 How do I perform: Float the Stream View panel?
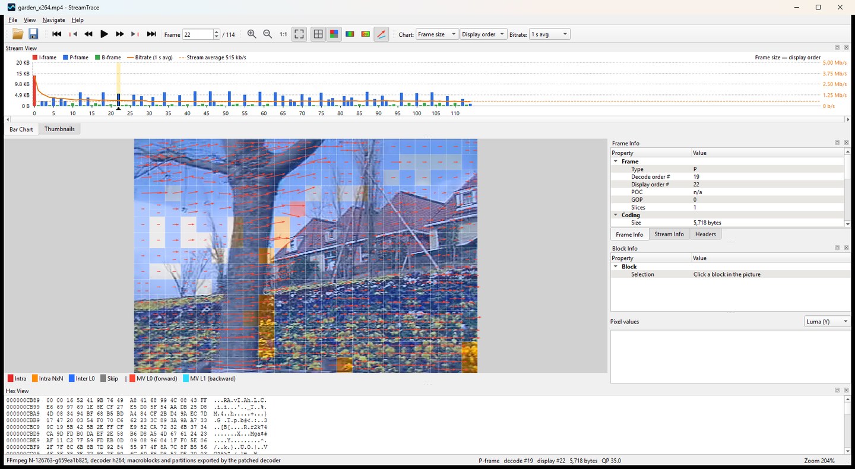click(837, 47)
